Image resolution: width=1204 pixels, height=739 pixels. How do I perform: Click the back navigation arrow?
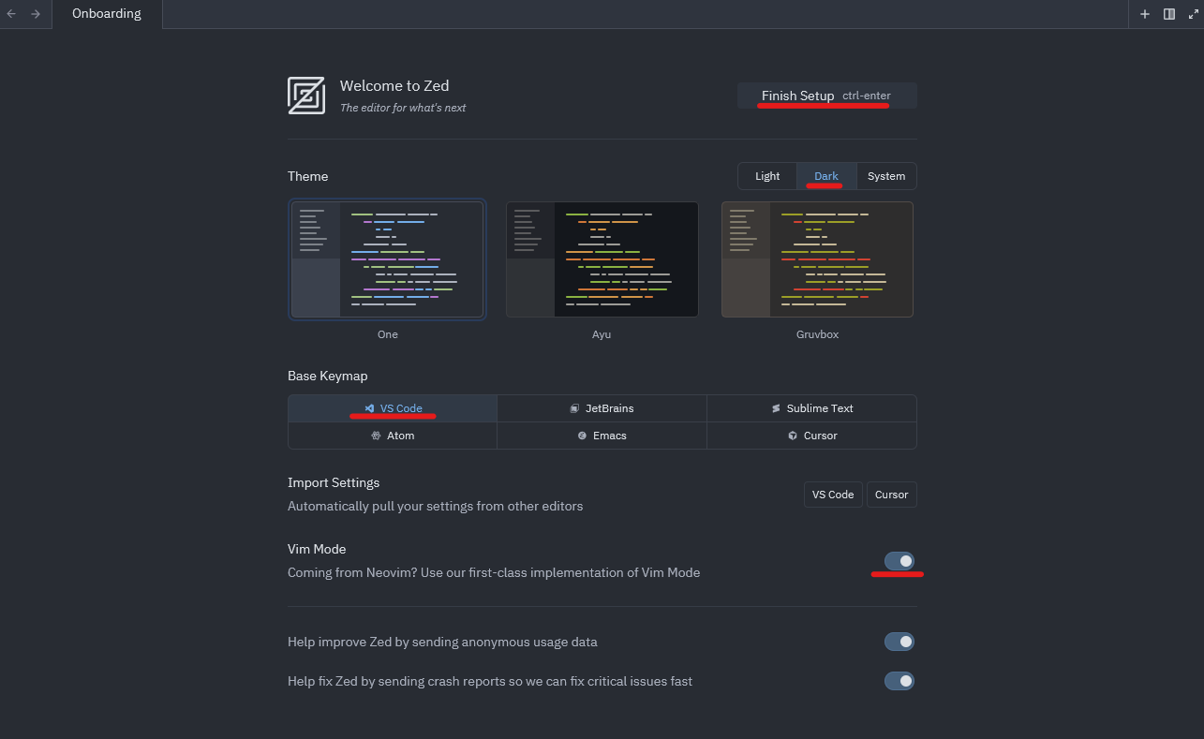click(12, 14)
